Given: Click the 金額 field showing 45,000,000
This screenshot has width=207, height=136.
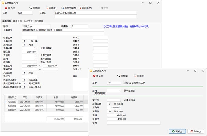Looking at the screenshot, I should coord(117,115).
